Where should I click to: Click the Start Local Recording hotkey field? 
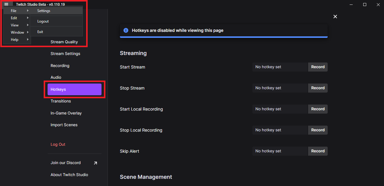pos(280,109)
